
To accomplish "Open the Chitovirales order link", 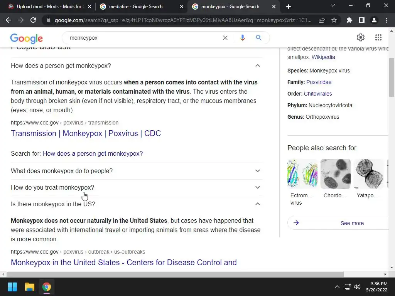I will [318, 94].
